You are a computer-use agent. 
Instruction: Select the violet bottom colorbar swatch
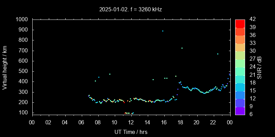(240, 110)
